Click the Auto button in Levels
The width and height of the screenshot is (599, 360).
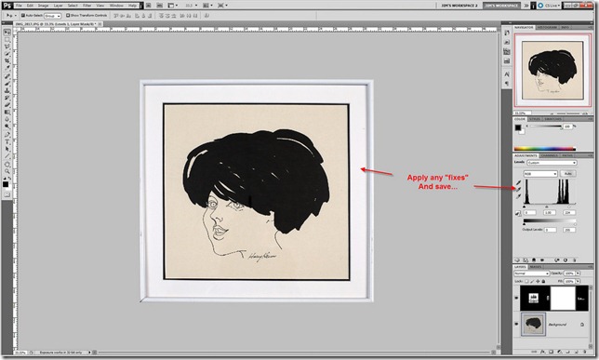(x=567, y=174)
